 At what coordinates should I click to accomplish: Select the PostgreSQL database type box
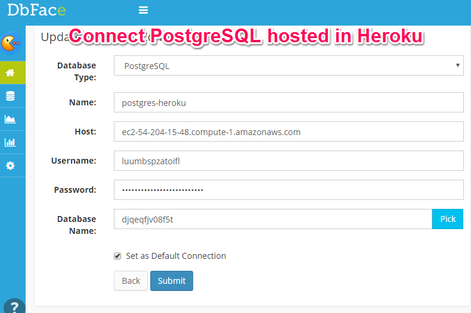289,65
